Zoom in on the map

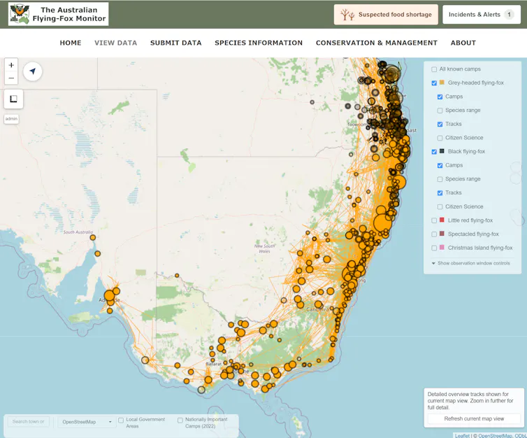click(x=11, y=65)
